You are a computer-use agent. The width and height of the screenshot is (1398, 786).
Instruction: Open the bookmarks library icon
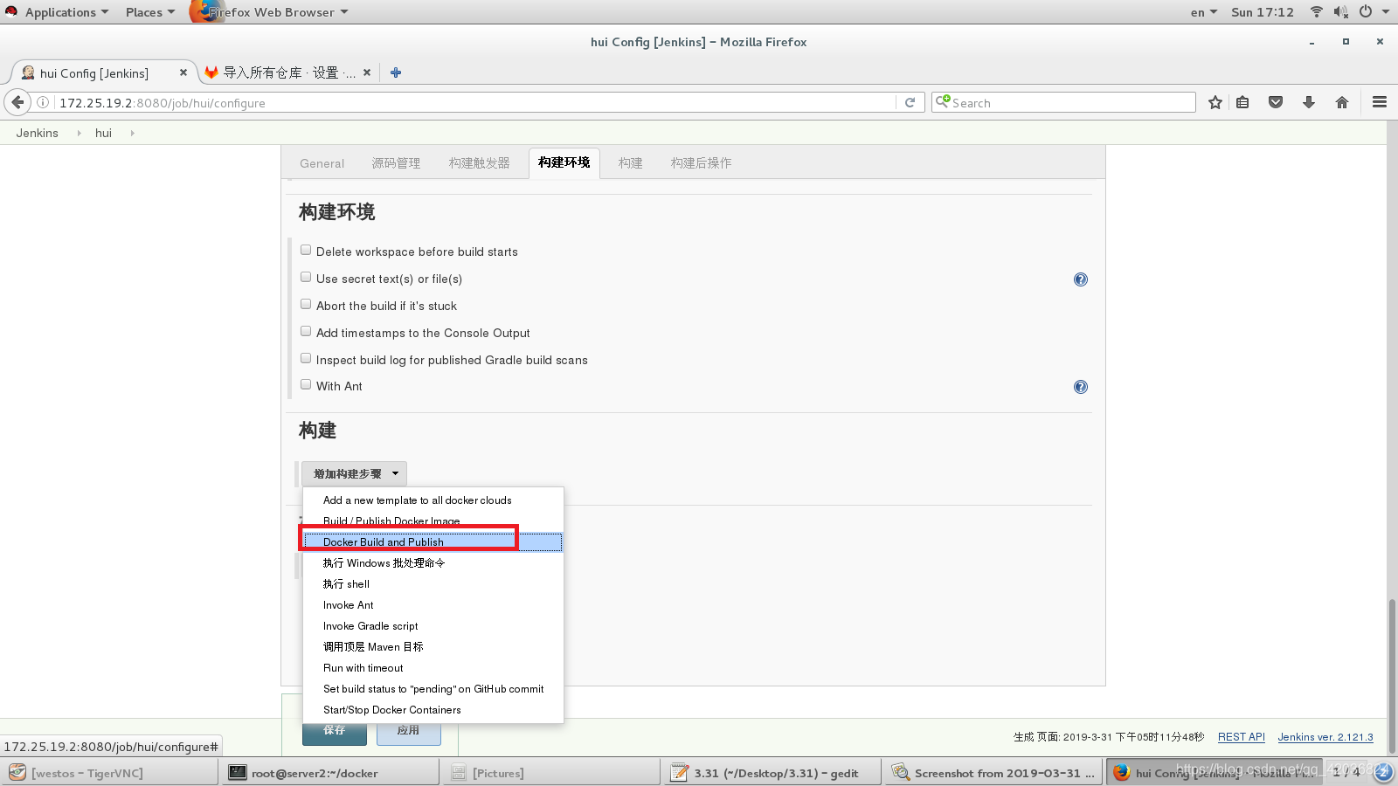(x=1242, y=102)
